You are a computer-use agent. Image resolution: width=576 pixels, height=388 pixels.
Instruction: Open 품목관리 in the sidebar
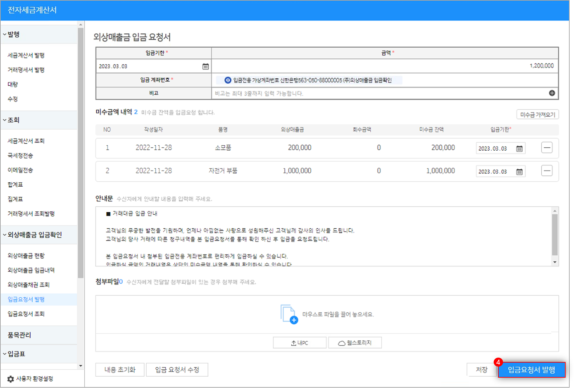pyautogui.click(x=19, y=335)
